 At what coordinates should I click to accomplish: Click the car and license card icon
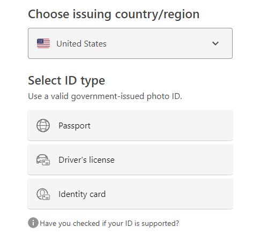click(x=43, y=160)
